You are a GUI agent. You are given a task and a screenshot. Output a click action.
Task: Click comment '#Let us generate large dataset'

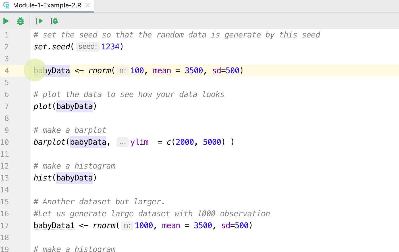pos(152,214)
